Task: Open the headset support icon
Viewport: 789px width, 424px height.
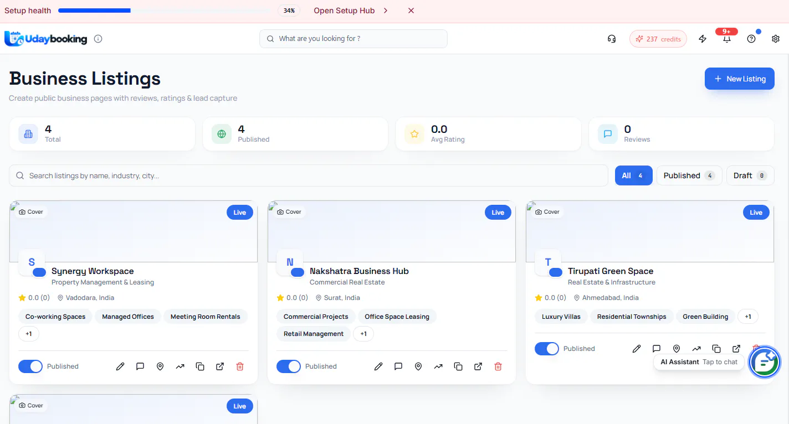Action: point(612,39)
